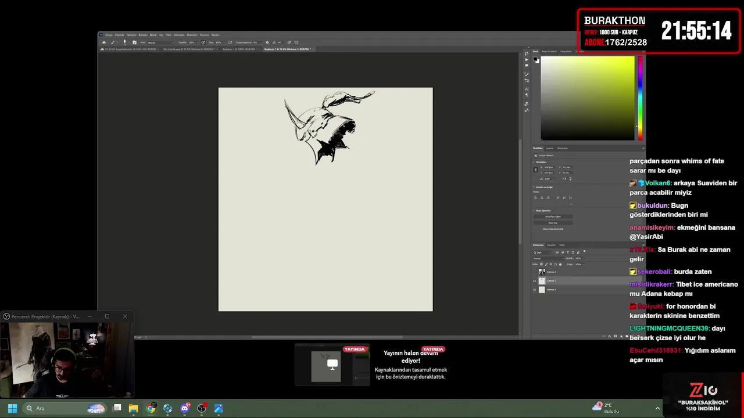The image size is (744, 418).
Task: Open the brush size preset picker
Action: (126, 42)
